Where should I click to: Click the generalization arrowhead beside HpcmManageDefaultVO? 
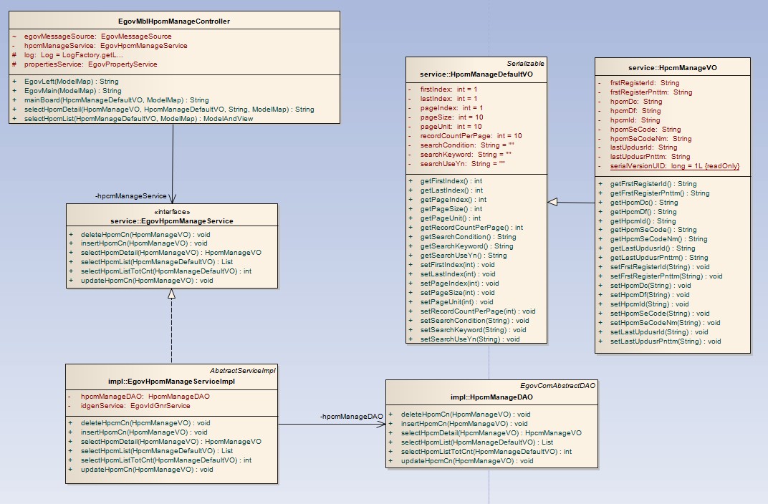tap(552, 203)
